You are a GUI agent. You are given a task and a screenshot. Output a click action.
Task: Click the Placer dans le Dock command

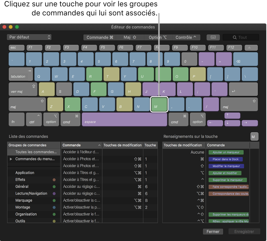coord(225,159)
